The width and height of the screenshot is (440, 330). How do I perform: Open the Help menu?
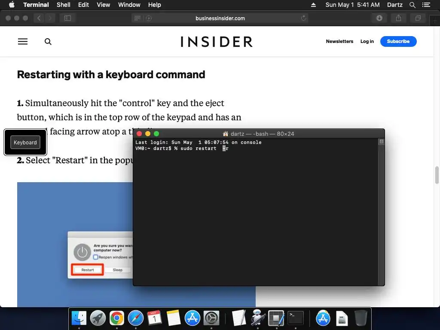pyautogui.click(x=154, y=5)
